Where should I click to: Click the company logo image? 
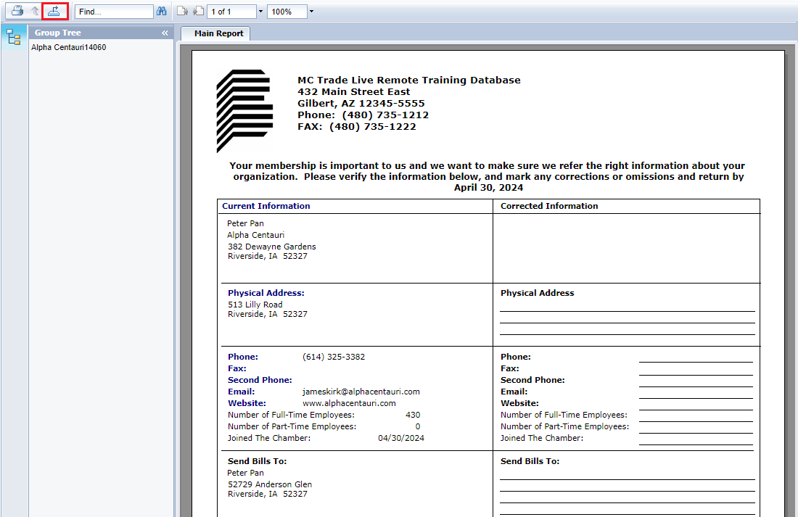point(244,110)
